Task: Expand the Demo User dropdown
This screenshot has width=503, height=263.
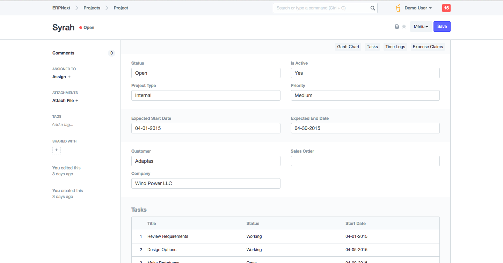Action: coord(418,8)
